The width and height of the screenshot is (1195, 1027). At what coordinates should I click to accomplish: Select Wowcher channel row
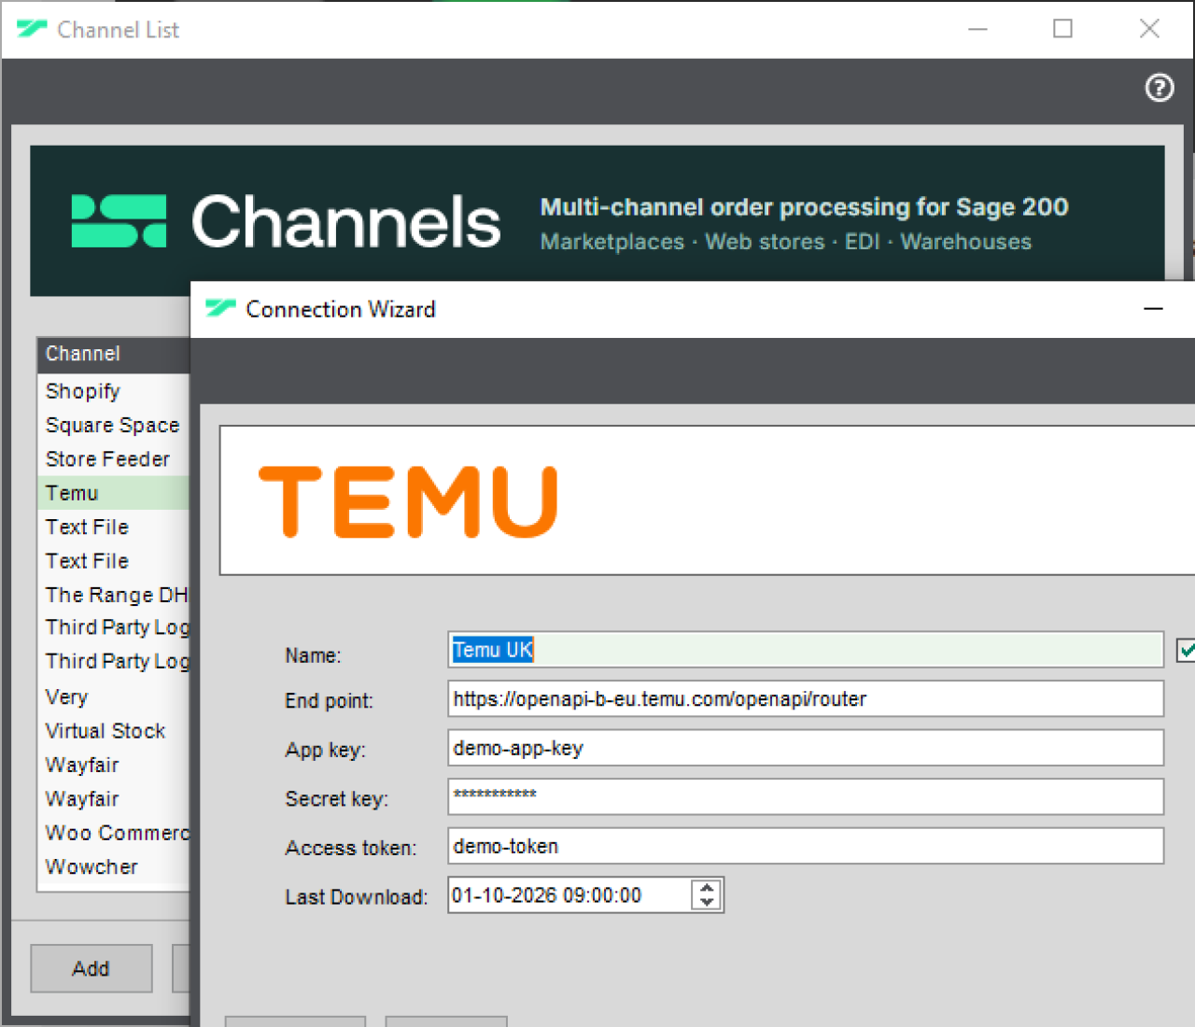pyautogui.click(x=114, y=866)
